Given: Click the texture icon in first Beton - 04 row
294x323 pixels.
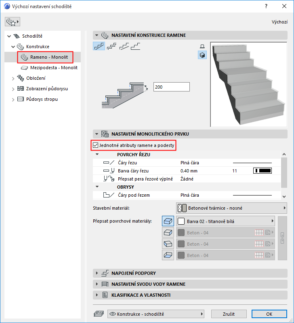Looking at the screenshot, I should pyautogui.click(x=268, y=233).
